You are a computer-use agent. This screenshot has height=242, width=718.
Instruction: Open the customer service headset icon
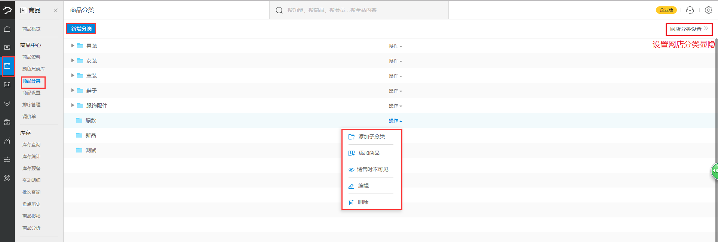click(x=690, y=10)
